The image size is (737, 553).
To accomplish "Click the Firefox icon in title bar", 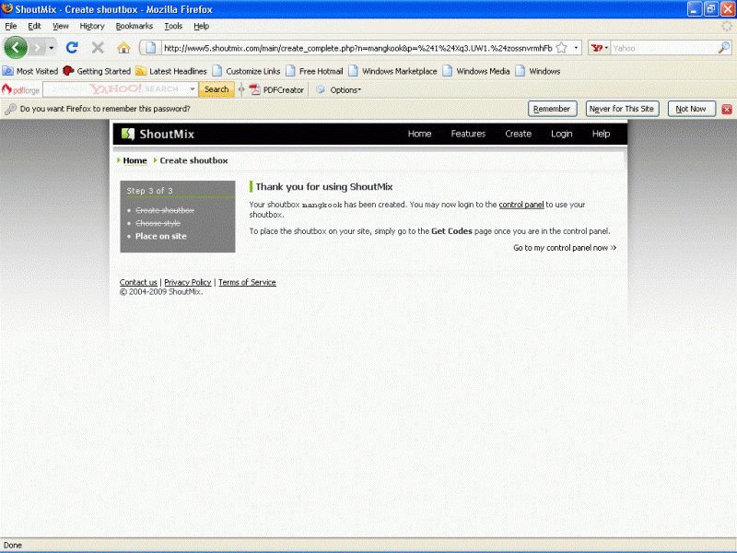I will pos(6,8).
